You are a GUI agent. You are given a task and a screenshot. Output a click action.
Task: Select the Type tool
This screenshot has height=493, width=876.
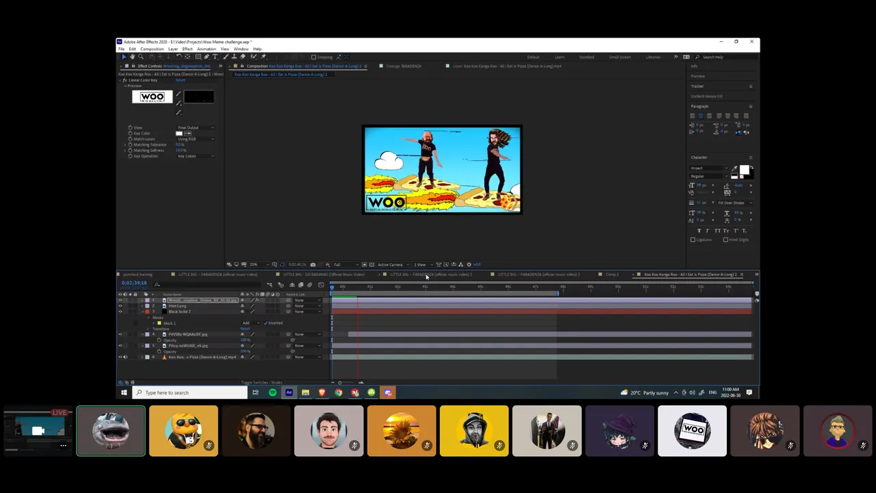(215, 57)
